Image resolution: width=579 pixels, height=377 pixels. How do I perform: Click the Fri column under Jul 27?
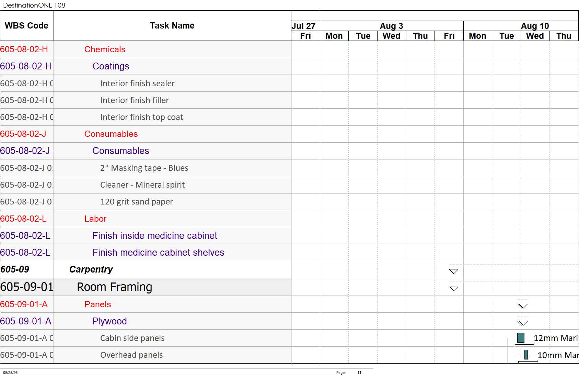(305, 36)
